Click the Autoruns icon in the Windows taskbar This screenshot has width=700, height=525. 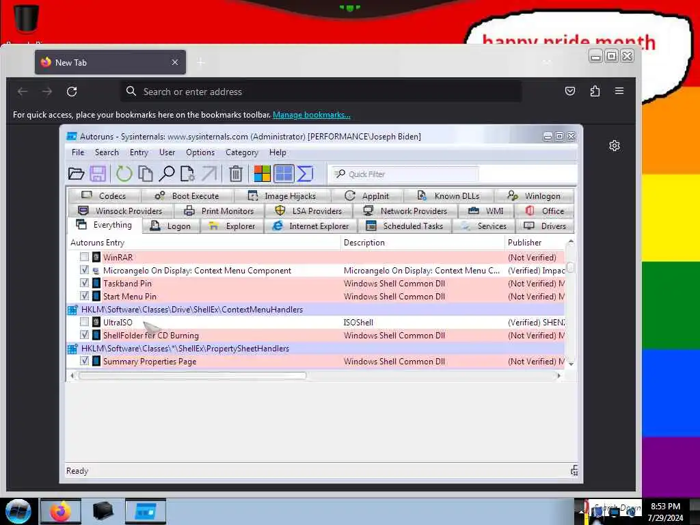[x=146, y=511]
